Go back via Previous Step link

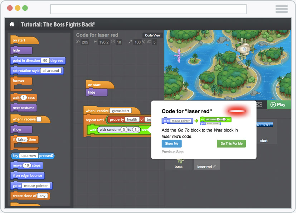click(173, 152)
